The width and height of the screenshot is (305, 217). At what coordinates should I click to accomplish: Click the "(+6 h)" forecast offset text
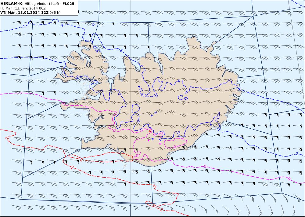[55, 13]
